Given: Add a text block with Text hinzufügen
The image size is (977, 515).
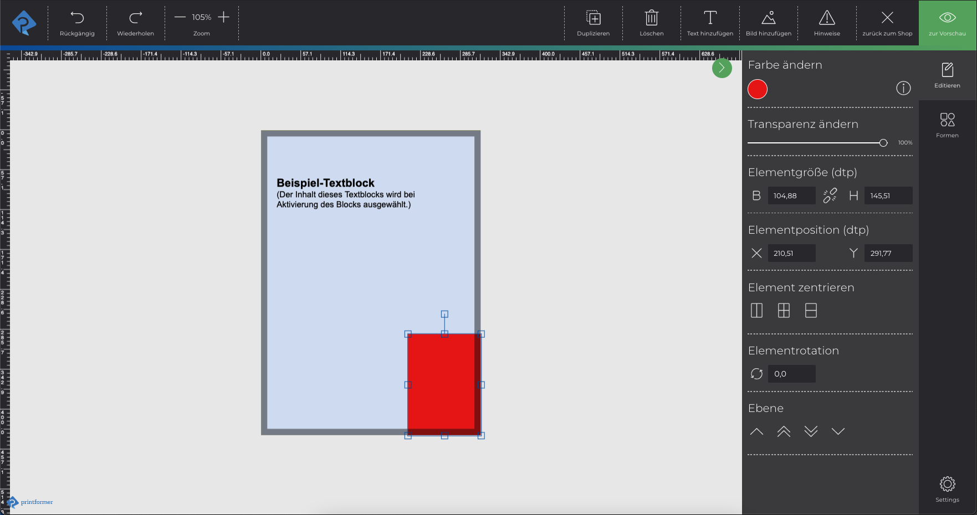Looking at the screenshot, I should click(710, 18).
